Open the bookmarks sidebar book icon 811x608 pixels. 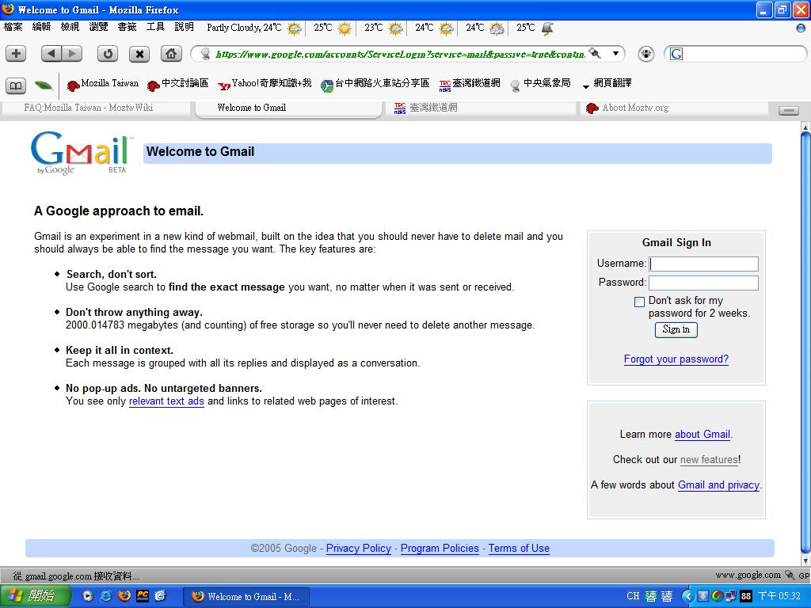point(16,85)
